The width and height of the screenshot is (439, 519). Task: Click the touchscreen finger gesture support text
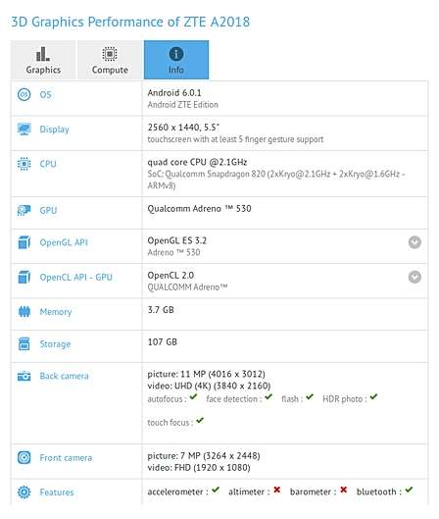(235, 139)
